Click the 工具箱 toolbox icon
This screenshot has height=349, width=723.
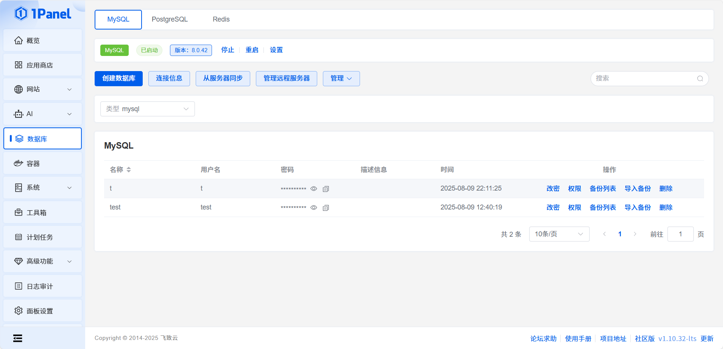[x=19, y=213]
